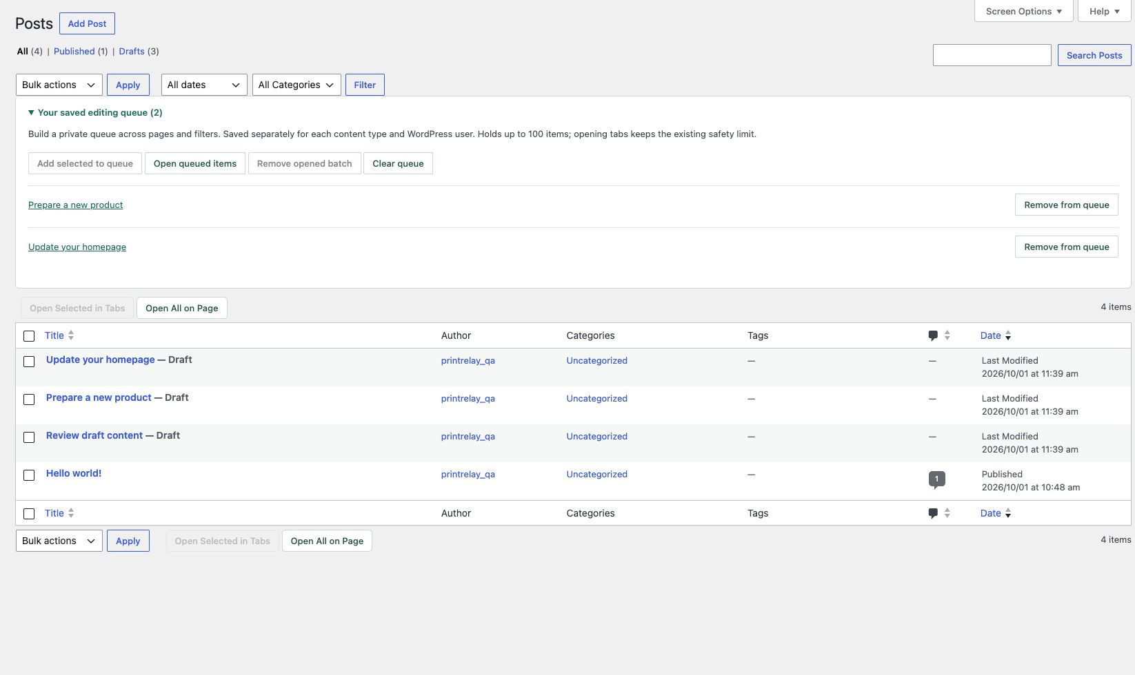Open queued link Prepare a new product

[x=76, y=205]
